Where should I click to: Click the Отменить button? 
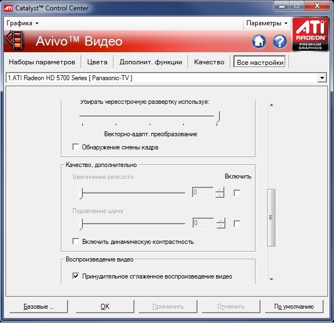point(231,307)
